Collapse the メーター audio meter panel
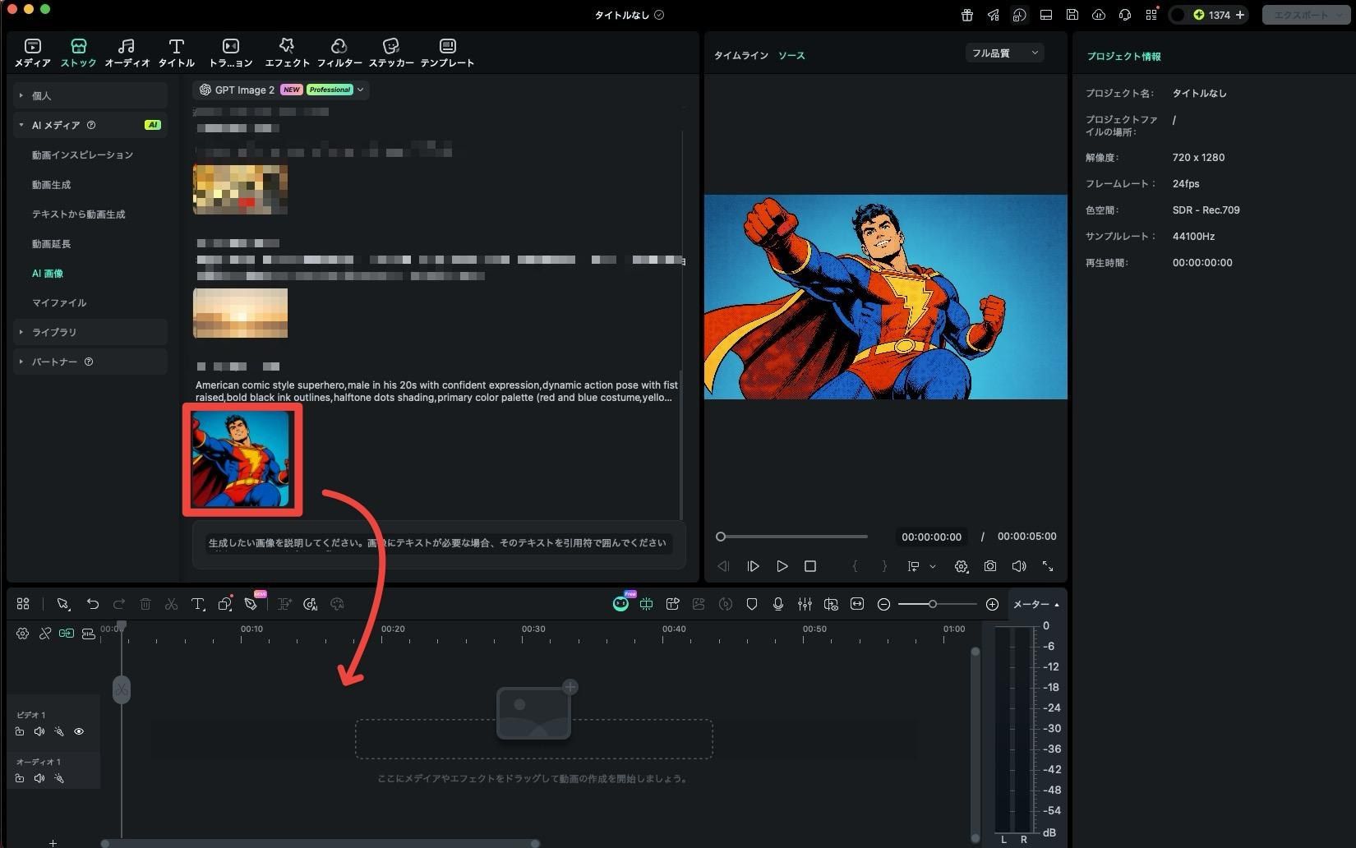This screenshot has height=848, width=1356. pos(1036,604)
